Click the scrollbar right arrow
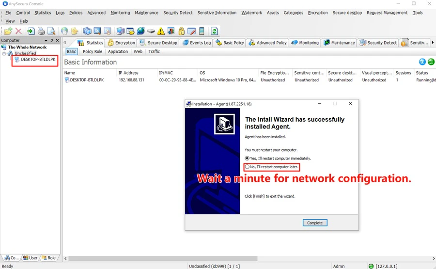The height and width of the screenshot is (269, 436). [433, 258]
